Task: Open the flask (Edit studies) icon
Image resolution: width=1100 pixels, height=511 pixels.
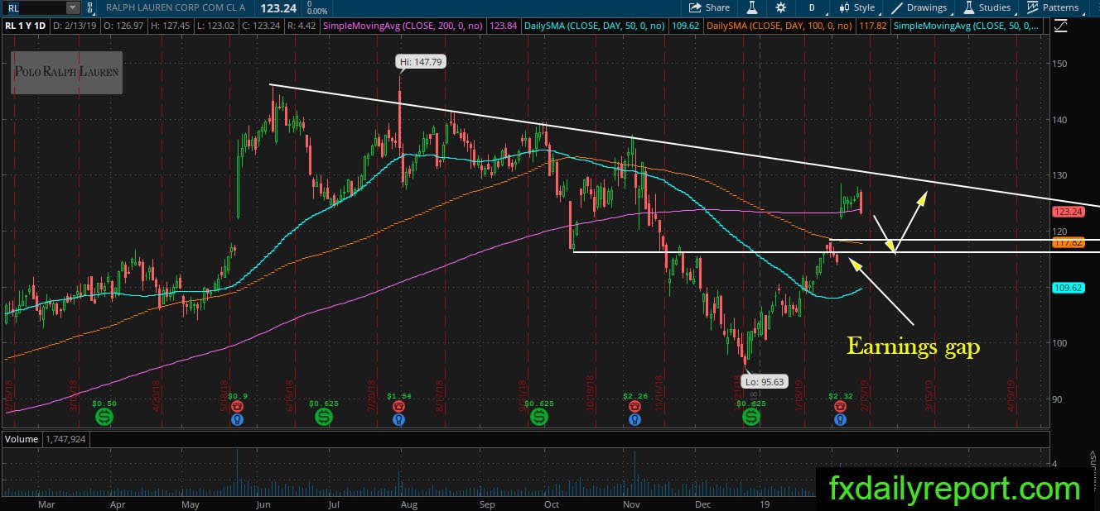Action: coord(752,7)
